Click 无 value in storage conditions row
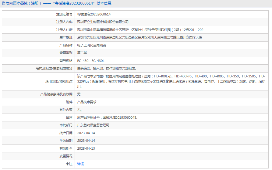Screen dimensions: 272x170 click(x=79, y=94)
